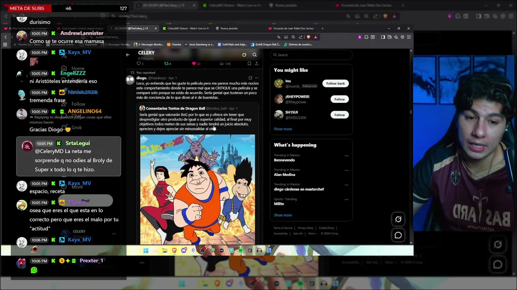Open Ads info footer link
Screen dimensions: 517x290
tap(298, 234)
